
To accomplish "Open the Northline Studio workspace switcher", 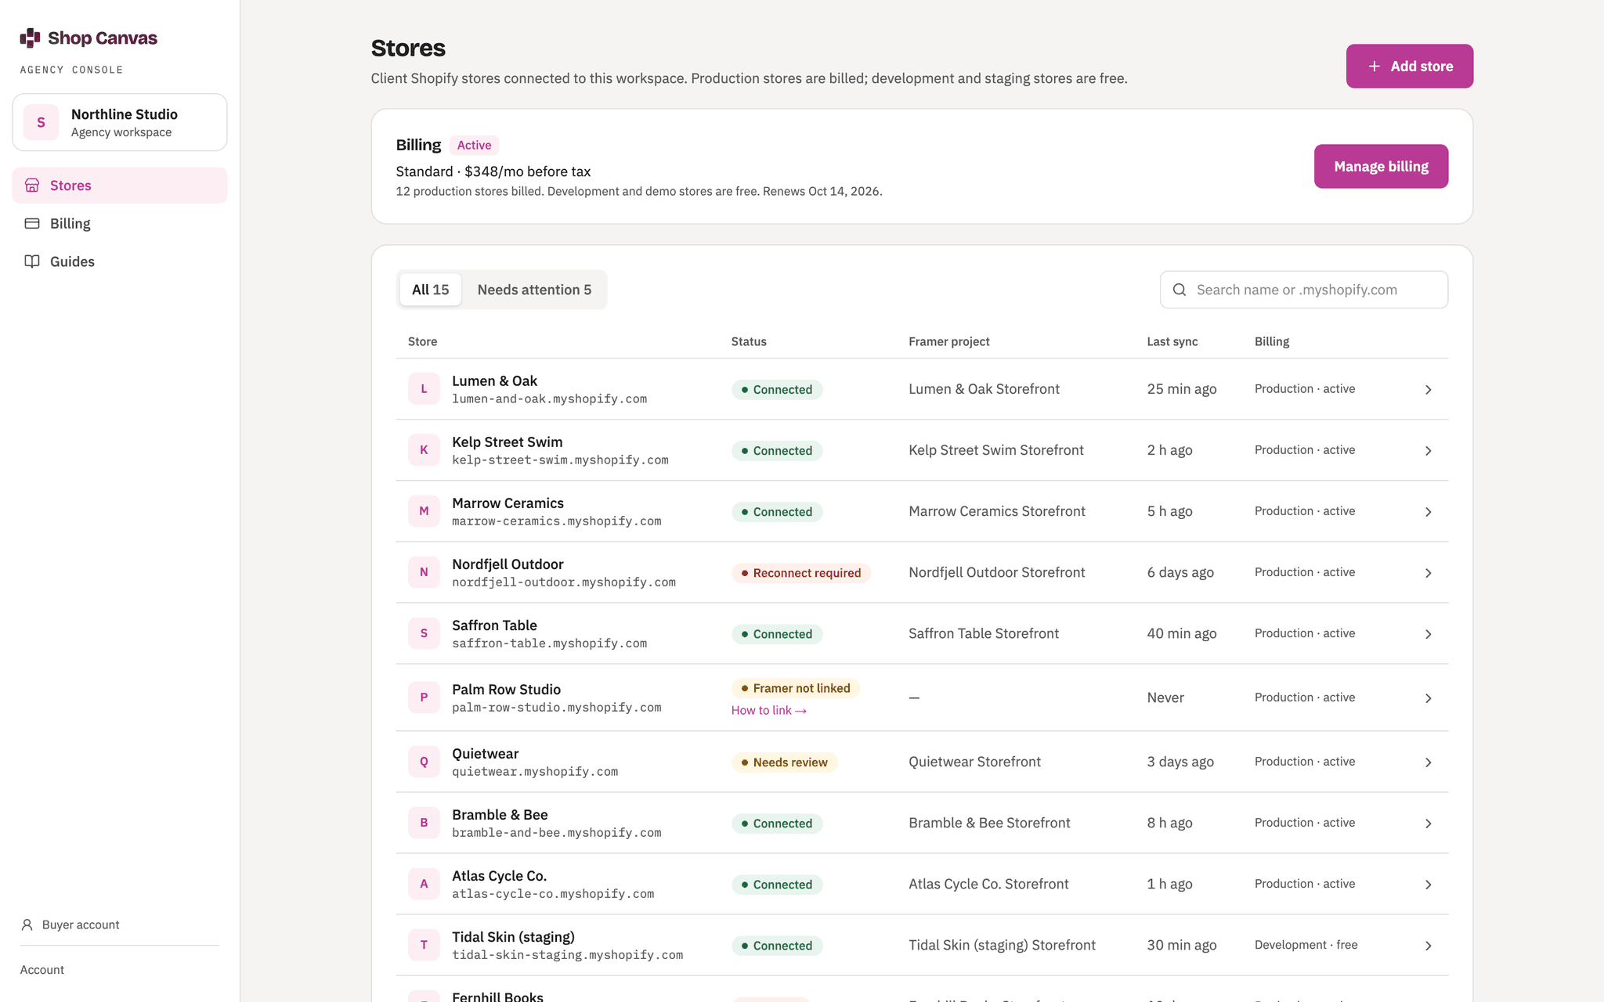I will [x=120, y=123].
